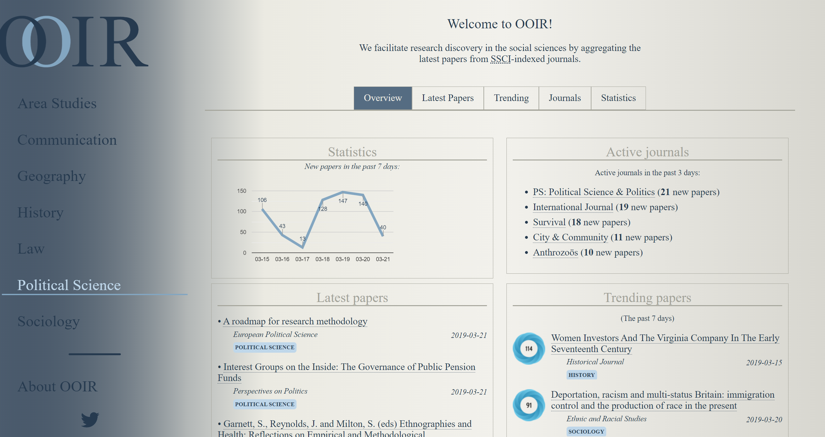The width and height of the screenshot is (825, 437).
Task: Select Geography in the sidebar
Action: click(52, 176)
